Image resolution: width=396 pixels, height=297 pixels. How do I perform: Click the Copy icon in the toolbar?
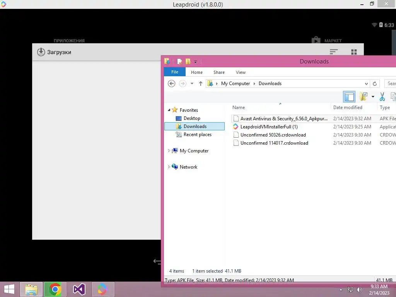coord(393,97)
